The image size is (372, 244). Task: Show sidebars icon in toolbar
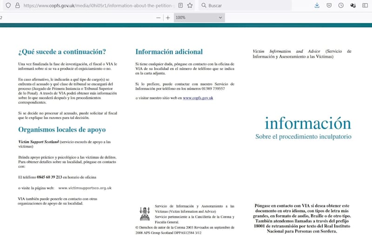(x=365, y=5)
